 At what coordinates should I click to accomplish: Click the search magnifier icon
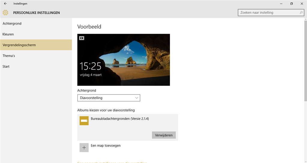pyautogui.click(x=301, y=13)
